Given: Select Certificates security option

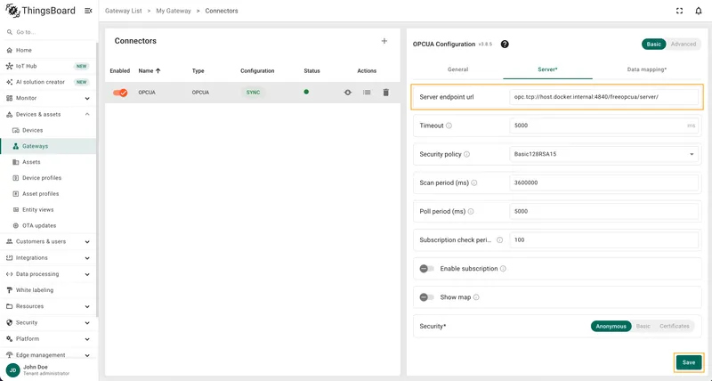Looking at the screenshot, I should 675,326.
